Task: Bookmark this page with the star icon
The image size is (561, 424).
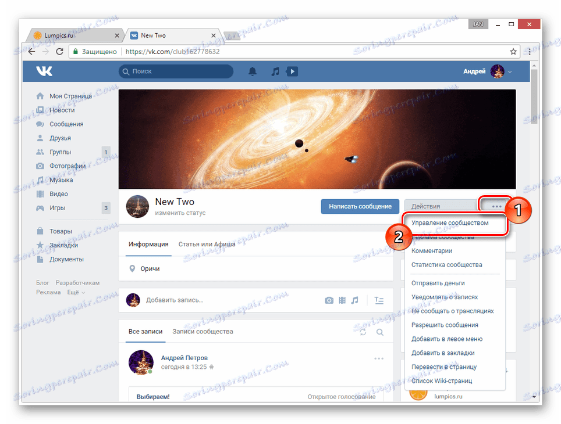Action: coord(513,52)
